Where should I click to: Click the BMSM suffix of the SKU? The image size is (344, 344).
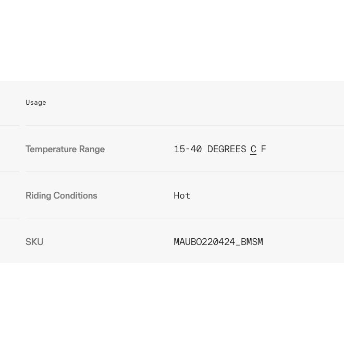tap(252, 242)
